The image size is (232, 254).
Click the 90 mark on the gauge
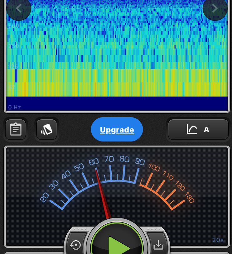140,162
